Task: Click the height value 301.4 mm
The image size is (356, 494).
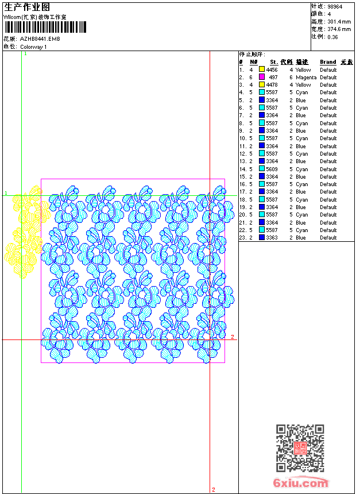Action: coord(339,21)
